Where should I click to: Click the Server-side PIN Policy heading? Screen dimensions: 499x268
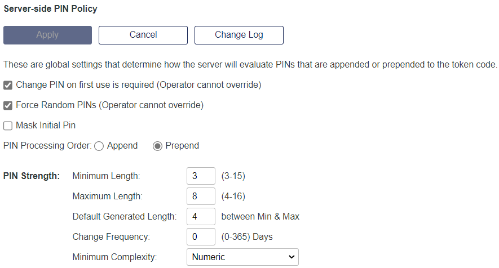coord(50,9)
